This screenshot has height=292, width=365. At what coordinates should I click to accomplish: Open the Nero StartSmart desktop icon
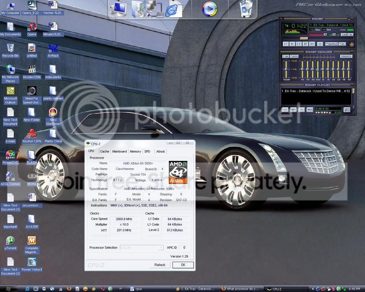click(53, 117)
